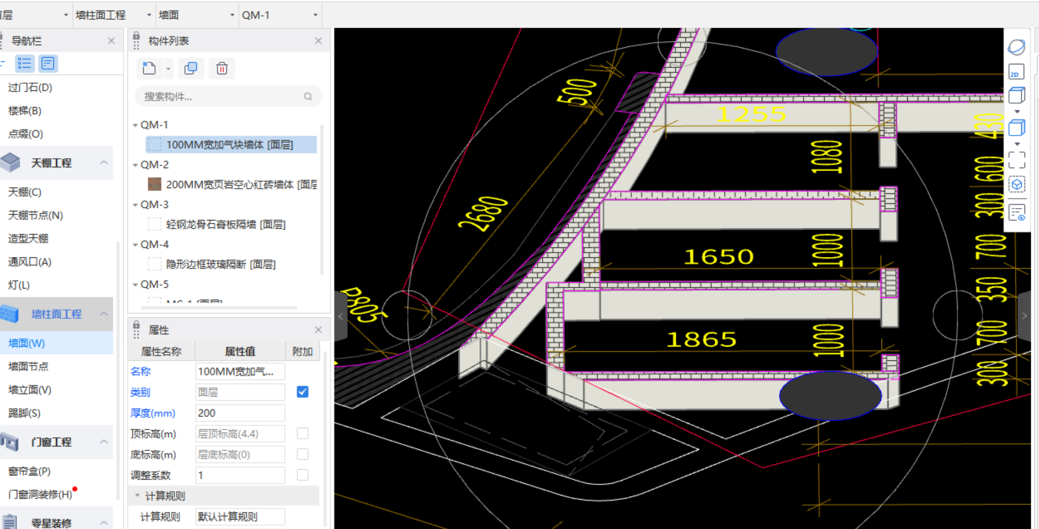Collapse the QM-5 tree node

tap(135, 284)
